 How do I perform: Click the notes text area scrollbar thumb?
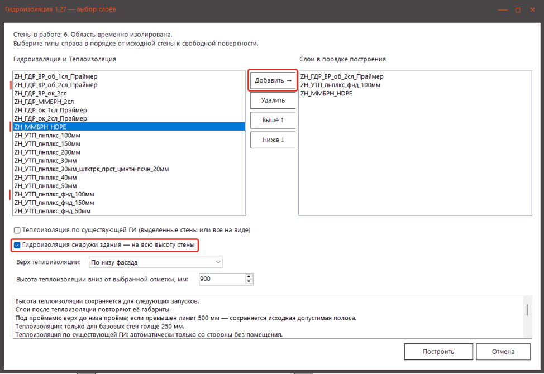click(x=527, y=310)
